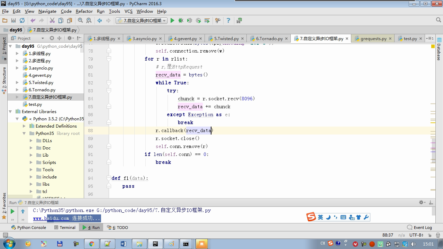443x249 pixels.
Task: Click the Help question mark icon
Action: point(228,21)
